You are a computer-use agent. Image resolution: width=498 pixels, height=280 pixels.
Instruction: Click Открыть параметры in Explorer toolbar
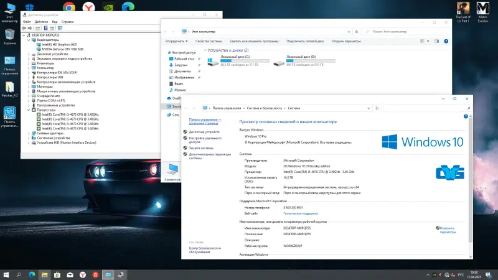(x=346, y=41)
